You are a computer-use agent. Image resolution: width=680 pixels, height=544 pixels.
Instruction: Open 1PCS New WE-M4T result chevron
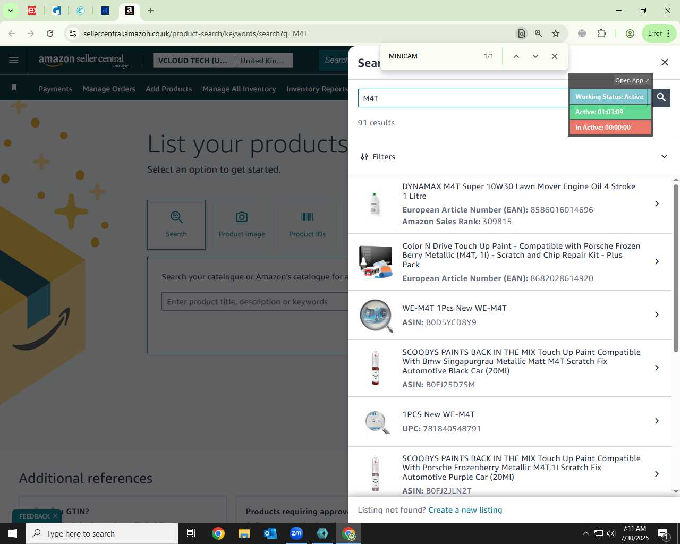click(x=657, y=421)
